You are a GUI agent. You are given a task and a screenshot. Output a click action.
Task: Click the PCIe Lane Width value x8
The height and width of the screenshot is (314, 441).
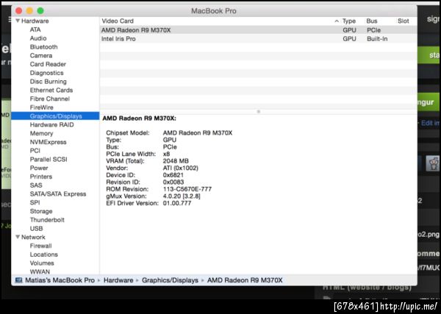pos(166,154)
